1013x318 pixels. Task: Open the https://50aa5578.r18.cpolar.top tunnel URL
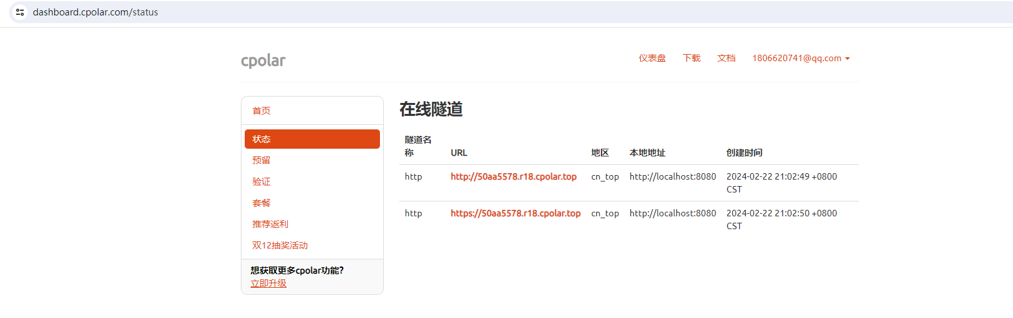coord(516,213)
